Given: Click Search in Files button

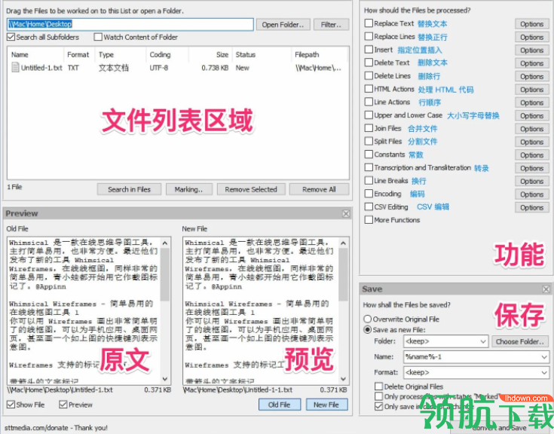Looking at the screenshot, I should coord(130,189).
